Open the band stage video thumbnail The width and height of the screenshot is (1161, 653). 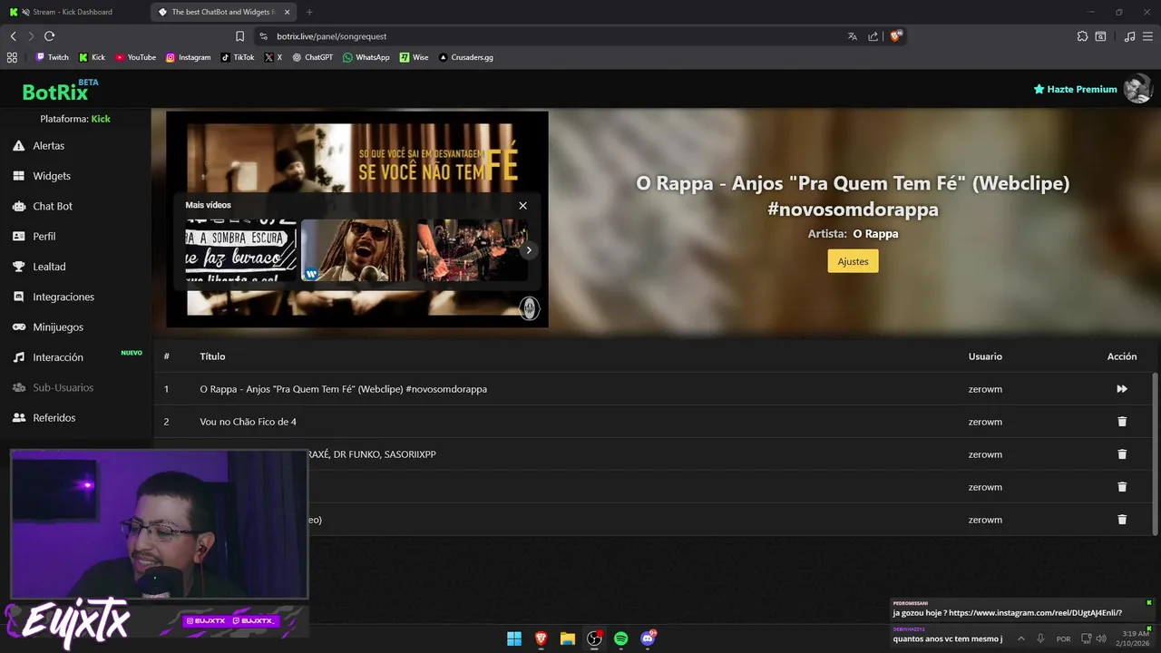pyautogui.click(x=472, y=250)
